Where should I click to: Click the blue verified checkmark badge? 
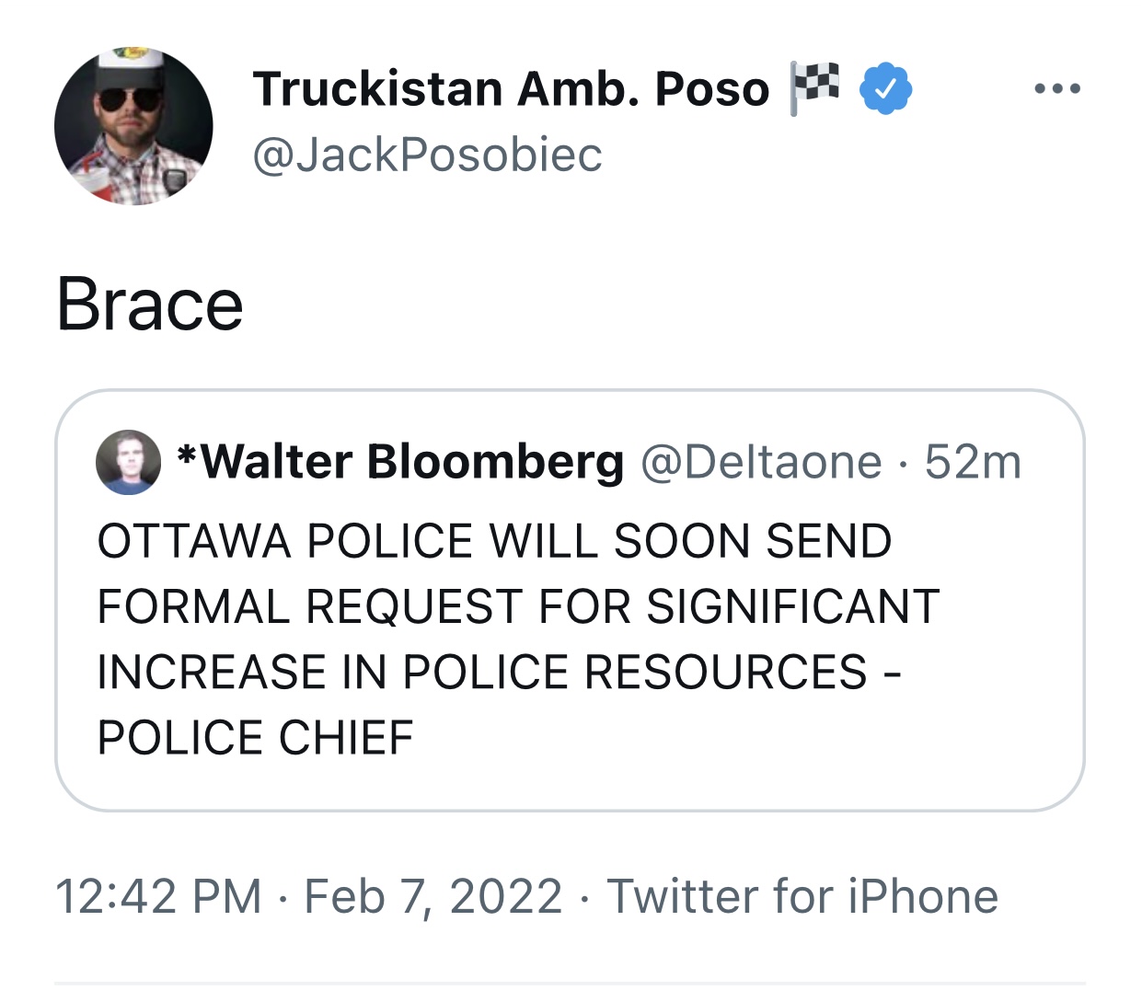[x=885, y=88]
